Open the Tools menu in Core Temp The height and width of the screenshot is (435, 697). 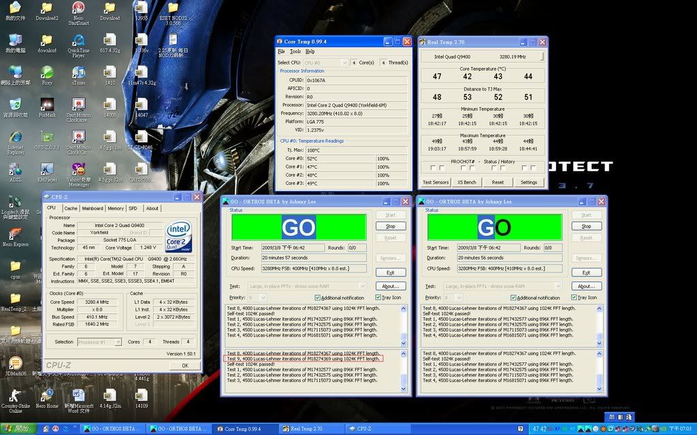click(295, 52)
